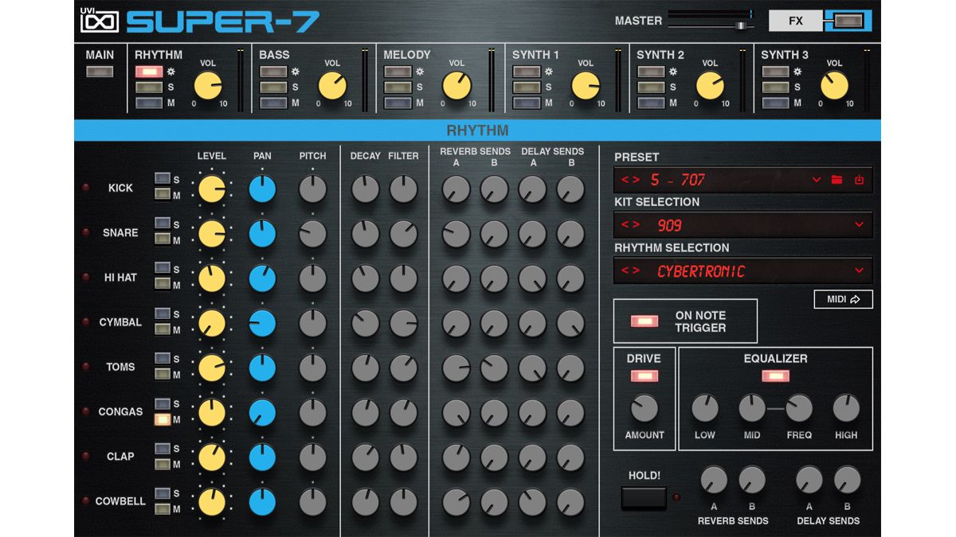Screen dimensions: 956x537
Task: Select the Synth 3 part button
Action: pyautogui.click(x=774, y=72)
